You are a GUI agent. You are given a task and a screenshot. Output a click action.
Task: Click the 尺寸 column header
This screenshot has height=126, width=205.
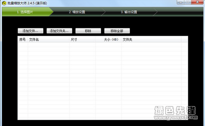[x=82, y=39]
